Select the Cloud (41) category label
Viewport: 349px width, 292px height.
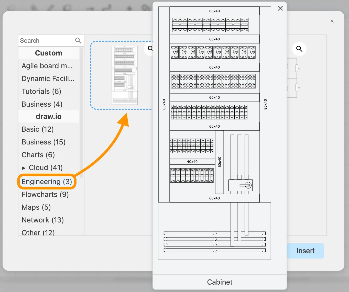tap(46, 167)
